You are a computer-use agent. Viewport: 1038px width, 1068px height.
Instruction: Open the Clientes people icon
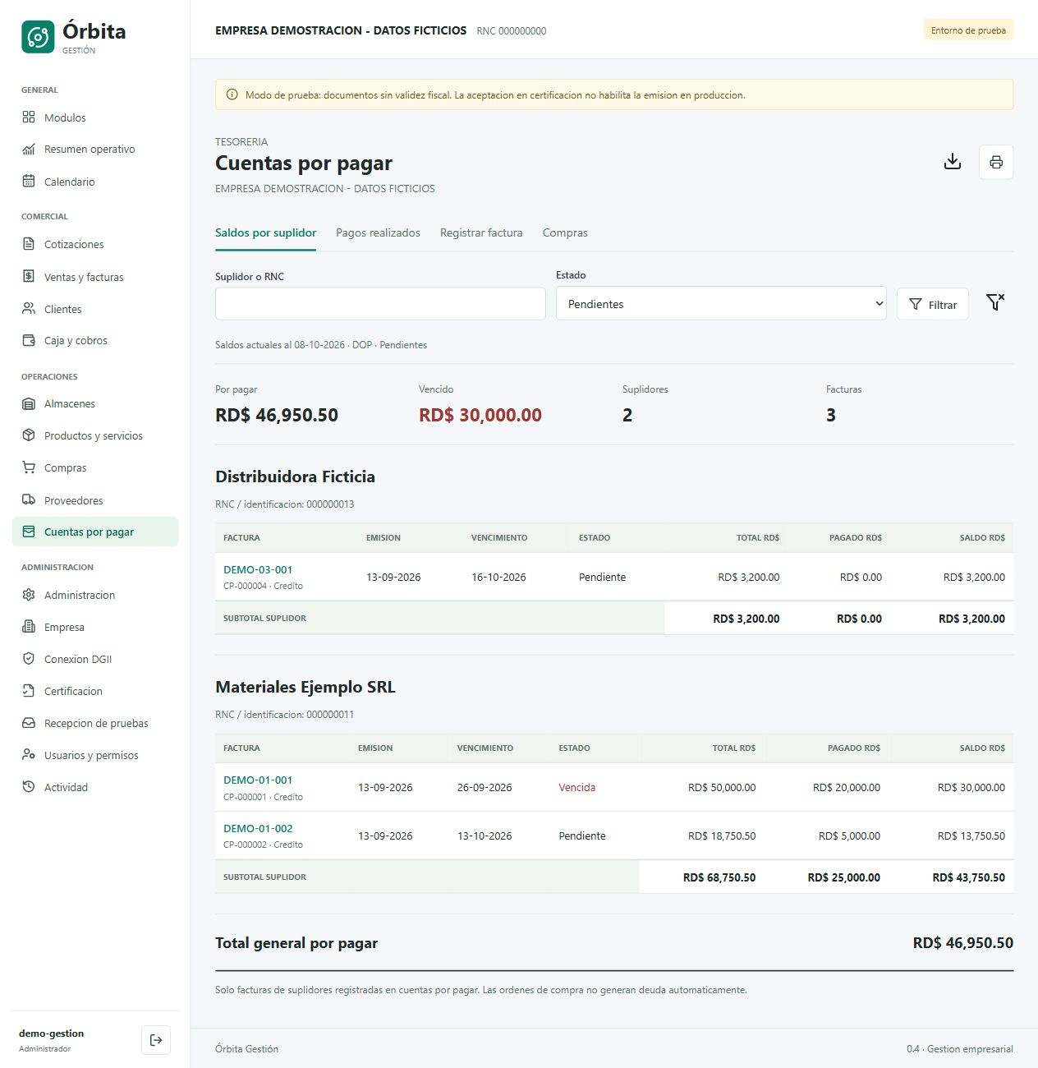click(x=29, y=309)
